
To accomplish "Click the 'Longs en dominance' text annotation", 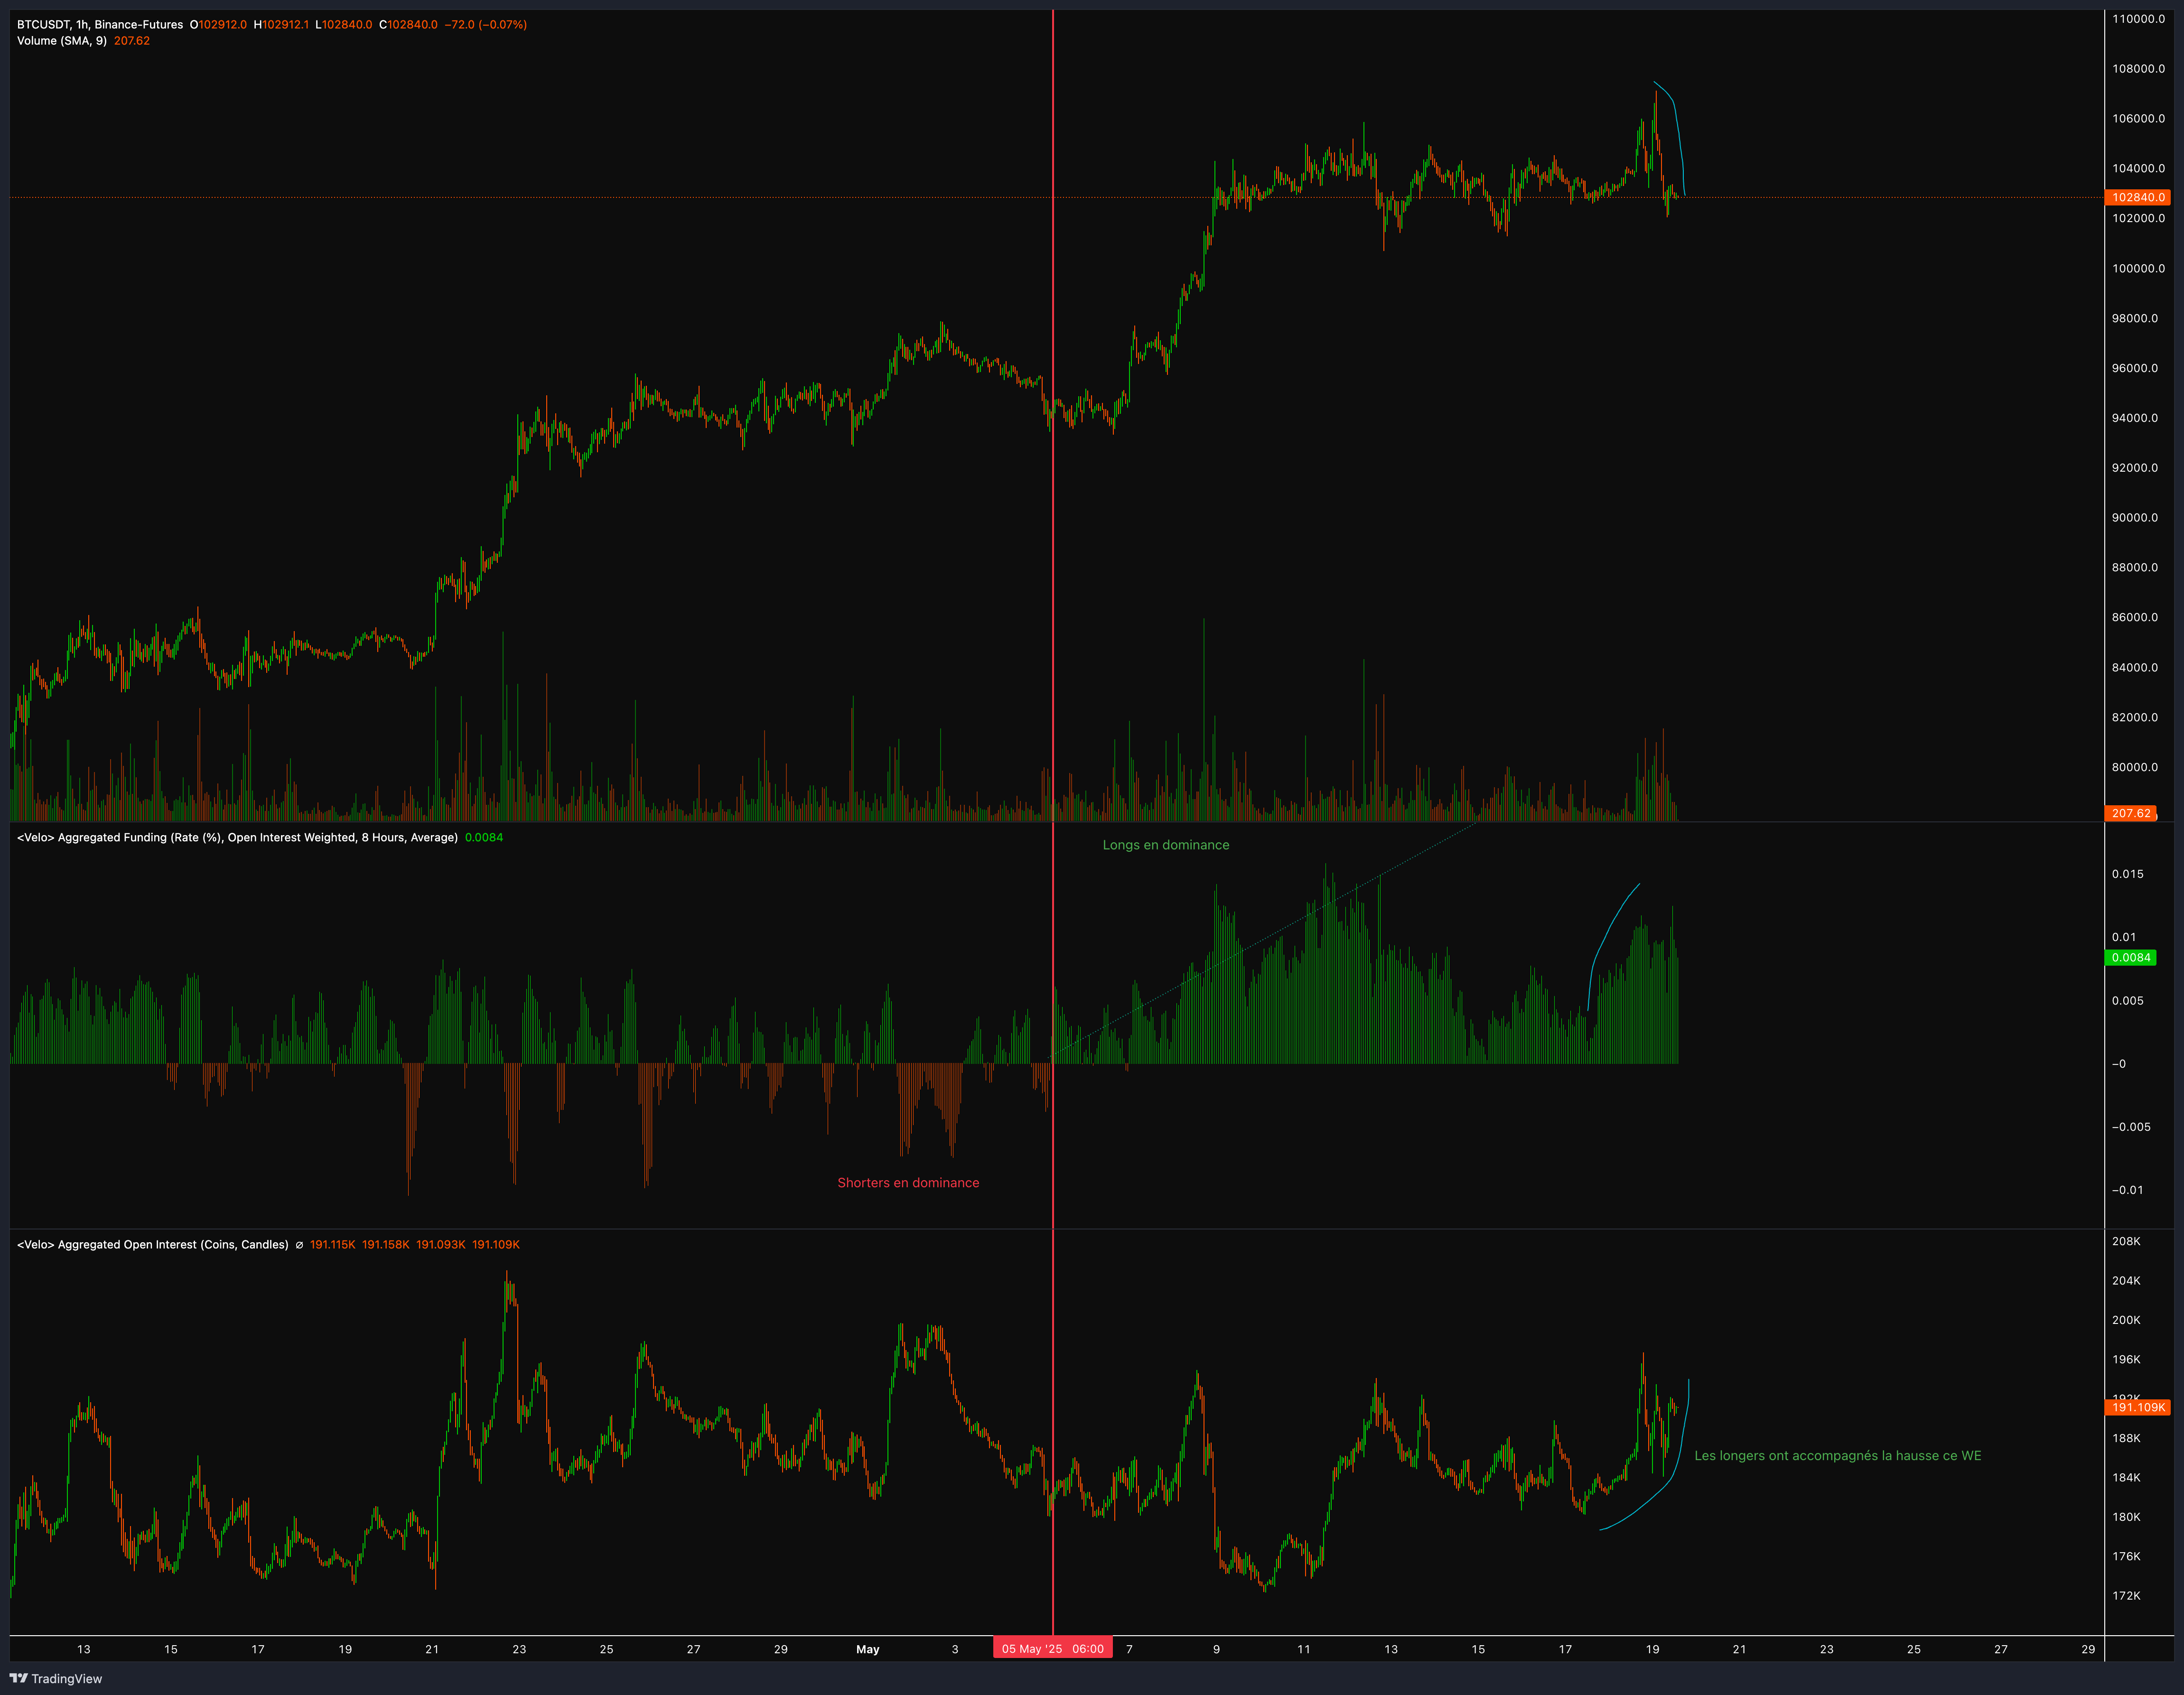I will [1165, 845].
